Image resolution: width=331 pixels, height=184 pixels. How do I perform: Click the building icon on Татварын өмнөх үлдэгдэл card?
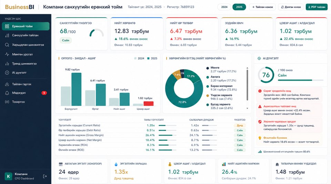[277, 164]
